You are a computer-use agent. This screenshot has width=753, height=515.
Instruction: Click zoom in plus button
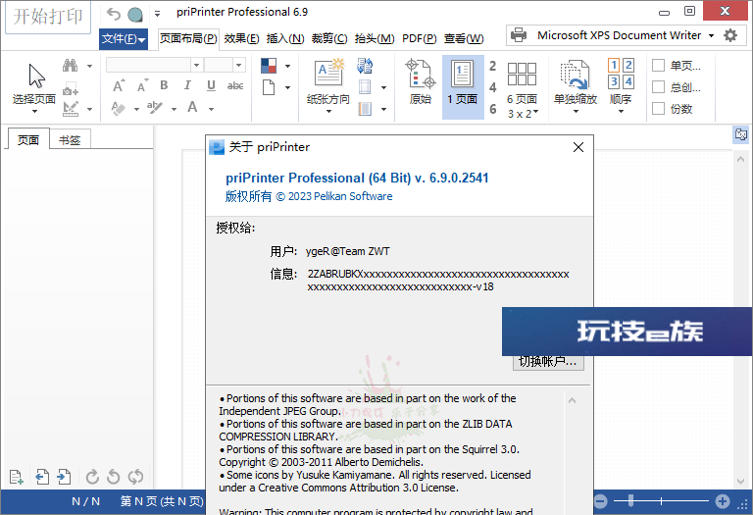[x=723, y=501]
